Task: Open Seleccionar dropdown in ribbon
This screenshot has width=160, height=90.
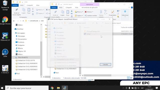Action: point(125,13)
